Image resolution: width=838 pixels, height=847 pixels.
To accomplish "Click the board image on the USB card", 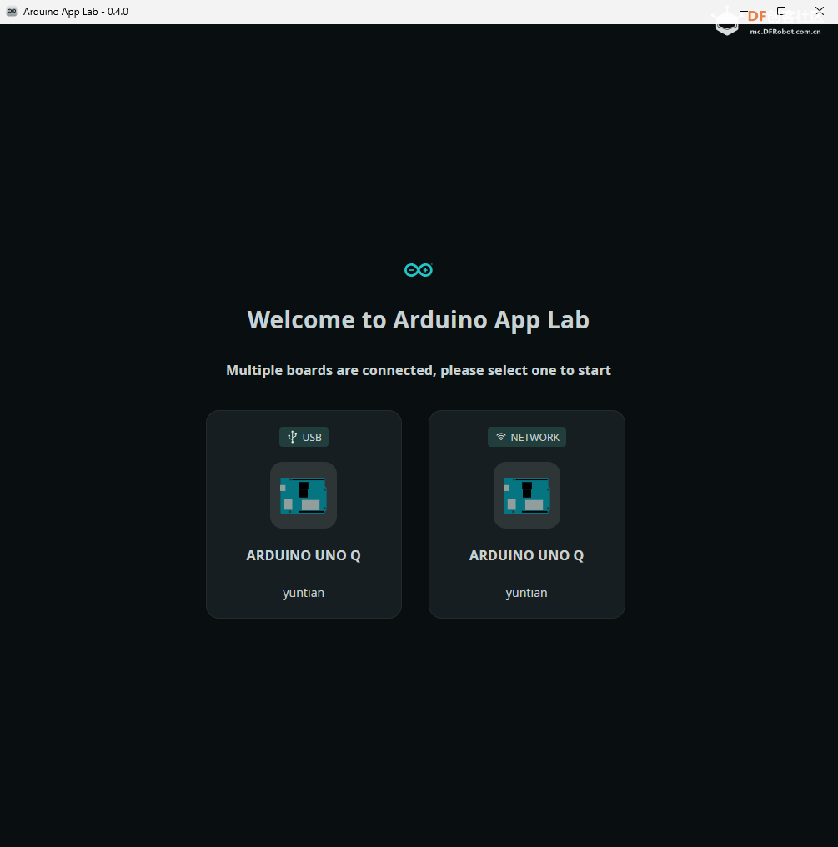I will [x=304, y=495].
